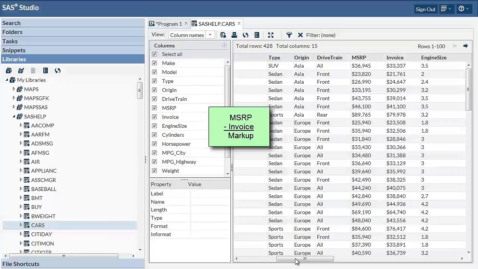478x269 pixels.
Task: Uncheck the Model column checkbox
Action: pos(154,72)
